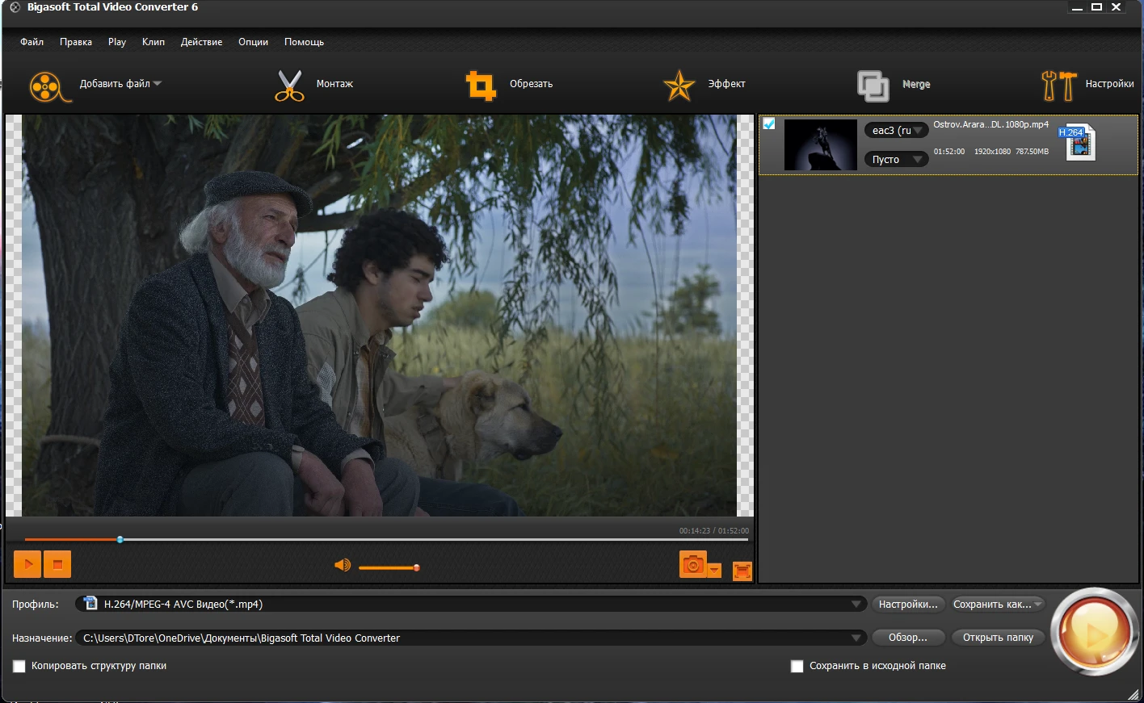1144x703 pixels.
Task: Enable Сохранить в исходной папке checkbox
Action: [797, 667]
